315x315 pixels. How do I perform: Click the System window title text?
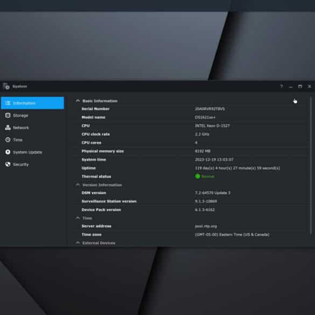(20, 86)
